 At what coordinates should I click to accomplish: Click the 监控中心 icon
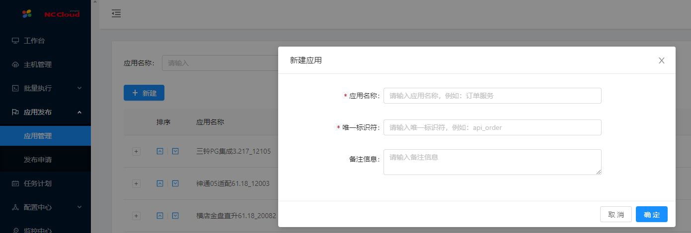(15, 230)
